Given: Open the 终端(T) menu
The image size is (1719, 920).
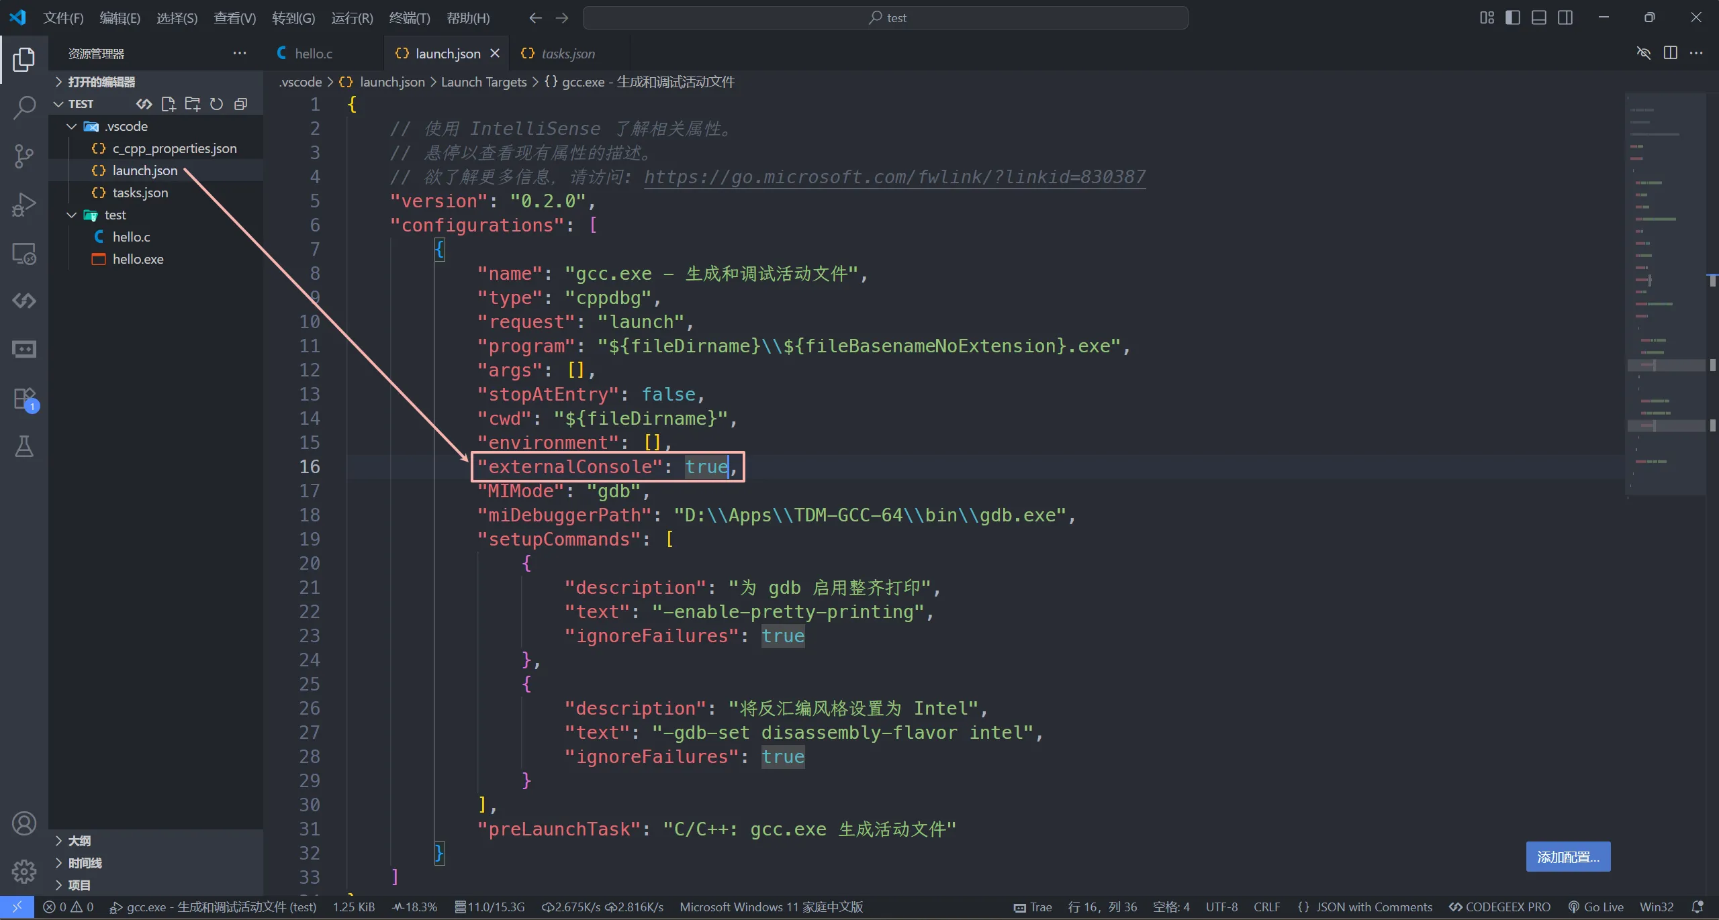Looking at the screenshot, I should [x=409, y=18].
